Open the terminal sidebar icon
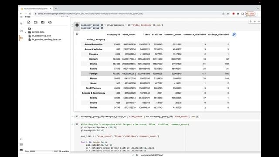The height and width of the screenshot is (157, 279). [x=21, y=150]
